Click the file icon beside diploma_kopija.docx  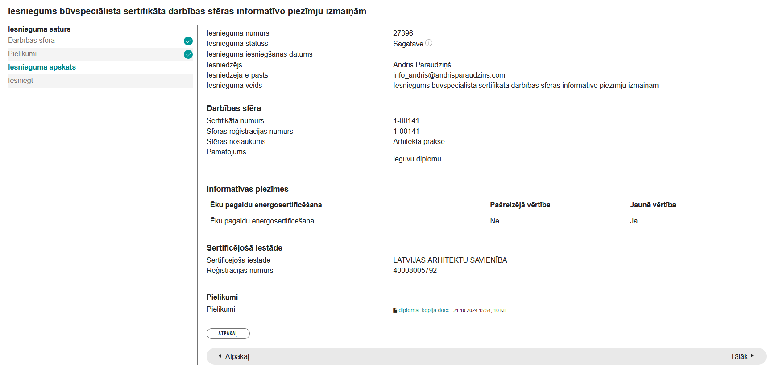pyautogui.click(x=395, y=310)
